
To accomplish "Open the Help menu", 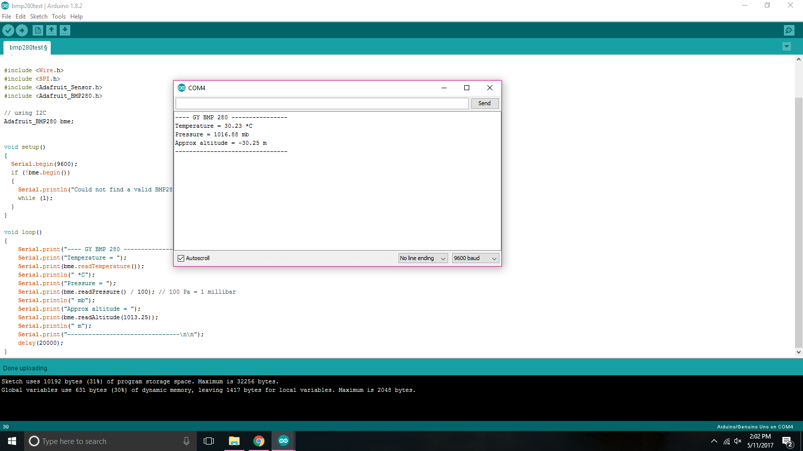I will click(x=76, y=17).
